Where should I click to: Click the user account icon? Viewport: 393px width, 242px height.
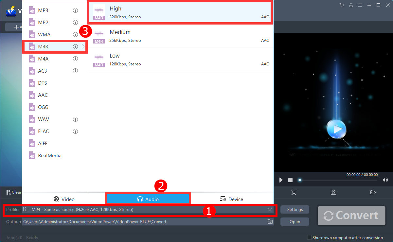click(x=351, y=5)
